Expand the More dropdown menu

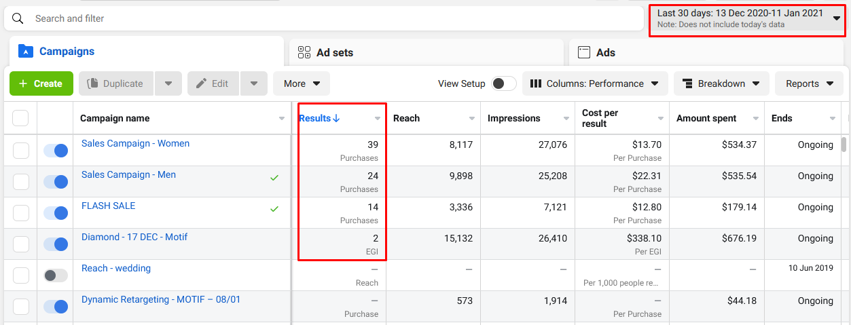(x=302, y=83)
